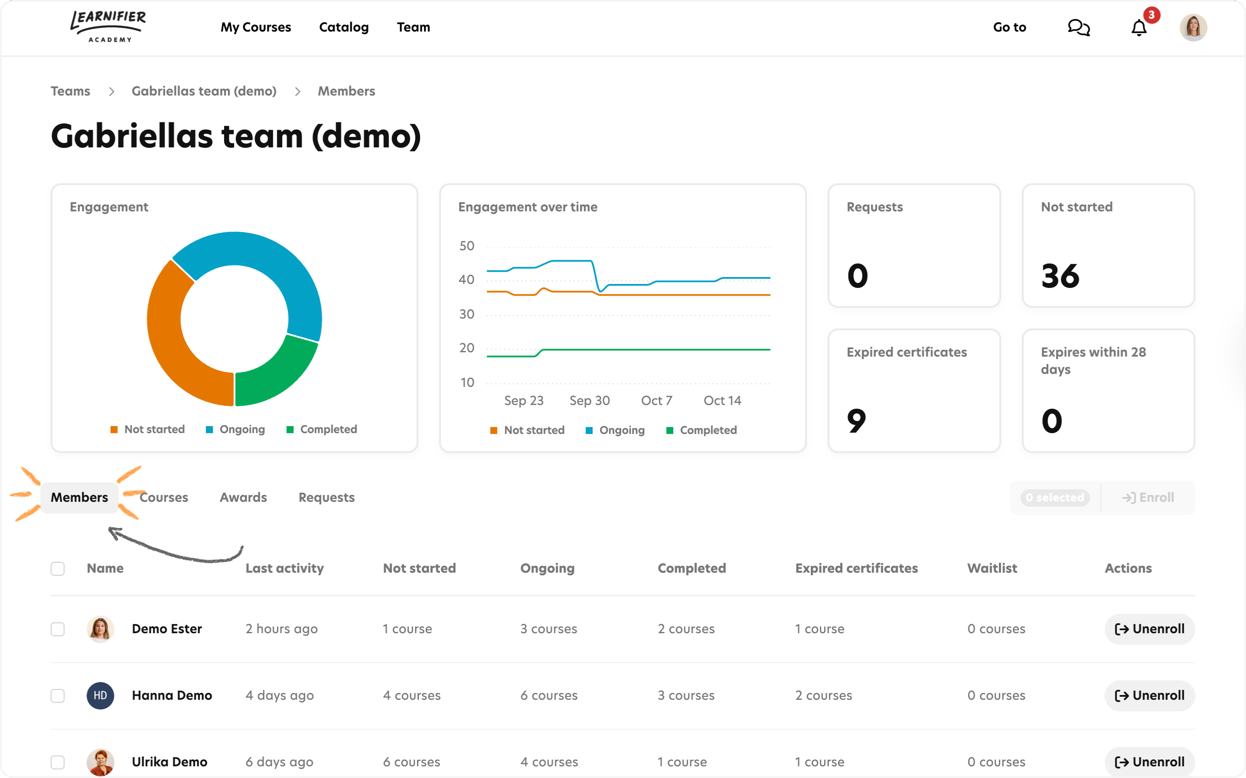Open the Team navigation menu
Viewport: 1246px width, 778px height.
413,27
